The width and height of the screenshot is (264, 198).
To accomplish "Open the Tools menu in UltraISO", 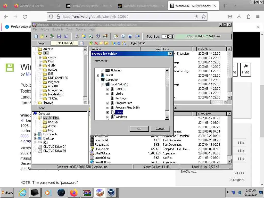I will coord(70,29).
